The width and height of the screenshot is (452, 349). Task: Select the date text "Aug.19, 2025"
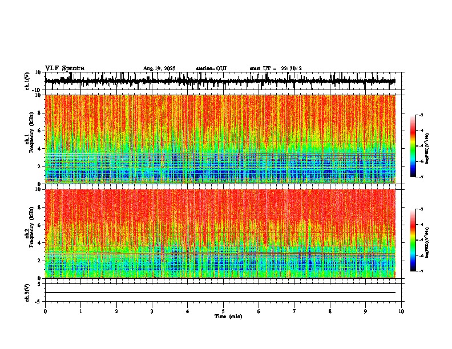pyautogui.click(x=159, y=68)
